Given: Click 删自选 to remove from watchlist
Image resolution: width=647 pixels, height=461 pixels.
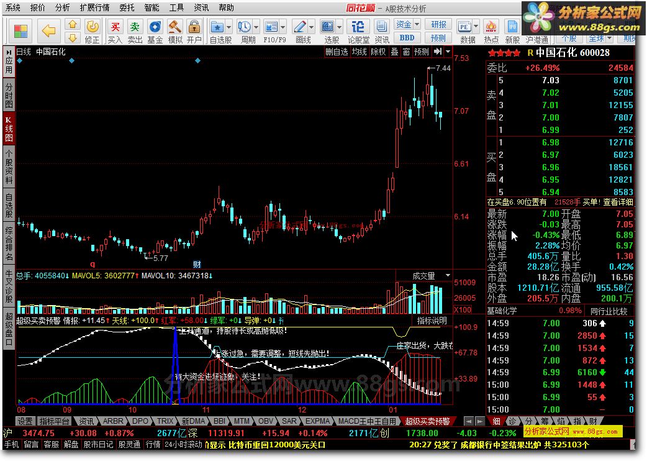Looking at the screenshot, I should [x=337, y=52].
